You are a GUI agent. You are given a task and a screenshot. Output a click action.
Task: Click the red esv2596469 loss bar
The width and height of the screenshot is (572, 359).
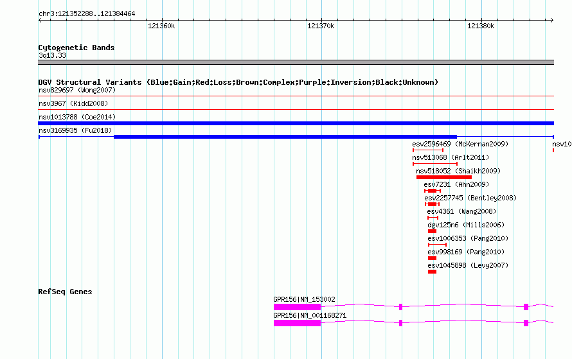click(x=428, y=150)
